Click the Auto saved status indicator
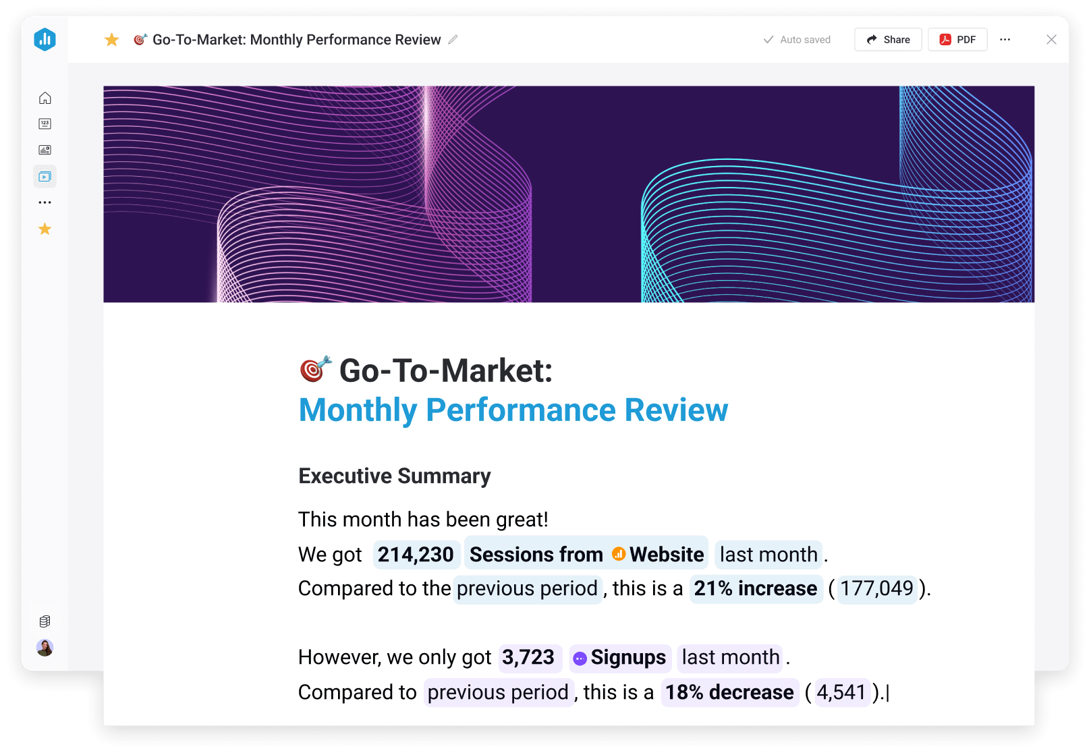This screenshot has height=753, width=1091. (797, 39)
